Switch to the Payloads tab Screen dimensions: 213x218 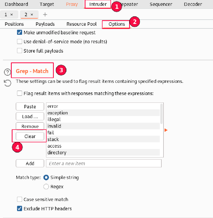pyautogui.click(x=45, y=24)
